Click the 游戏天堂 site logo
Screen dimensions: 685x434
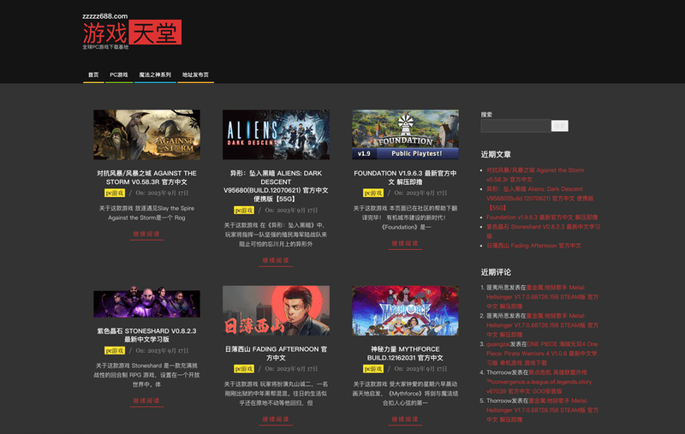pos(132,33)
